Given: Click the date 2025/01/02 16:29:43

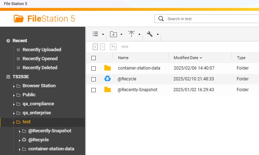Looking at the screenshot, I should tap(194, 90).
